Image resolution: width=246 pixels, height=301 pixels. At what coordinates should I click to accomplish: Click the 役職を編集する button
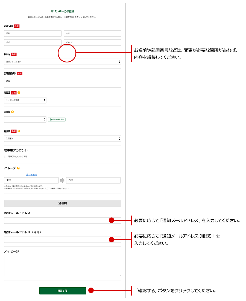(57, 119)
